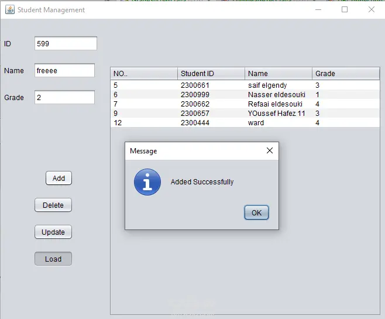385x319 pixels.
Task: Click Student ID cell 2300662
Action: pos(211,104)
